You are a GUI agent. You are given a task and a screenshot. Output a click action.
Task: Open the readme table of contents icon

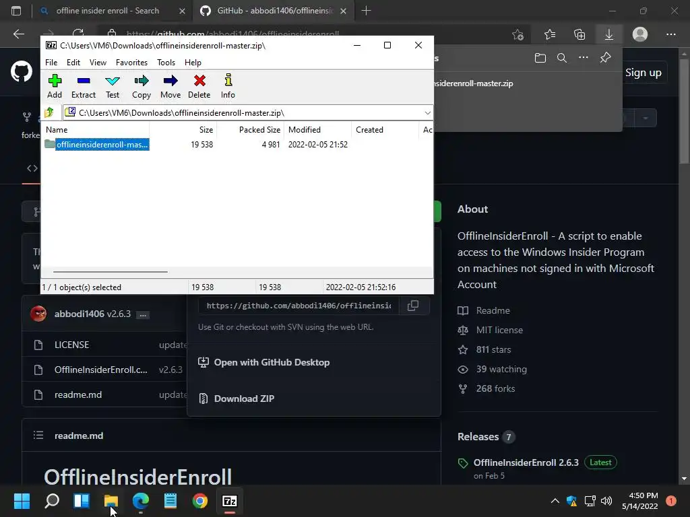point(38,436)
